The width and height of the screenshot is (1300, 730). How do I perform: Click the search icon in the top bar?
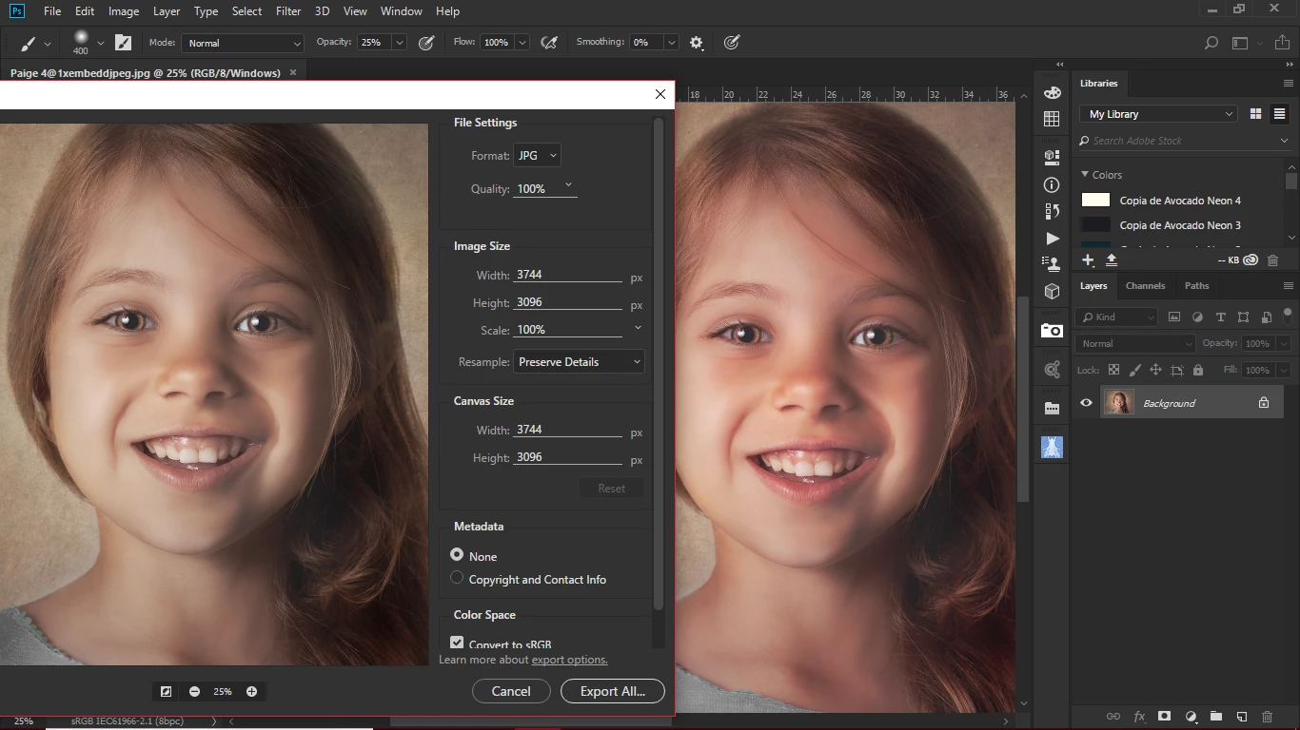point(1211,43)
